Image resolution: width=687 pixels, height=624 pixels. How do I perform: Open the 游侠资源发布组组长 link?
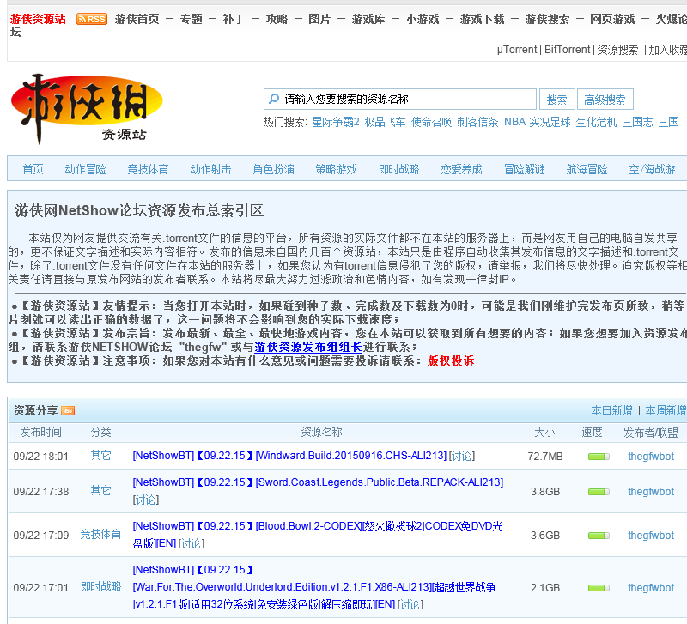[308, 348]
